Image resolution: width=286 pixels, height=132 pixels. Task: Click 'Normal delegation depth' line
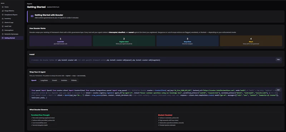39,125
